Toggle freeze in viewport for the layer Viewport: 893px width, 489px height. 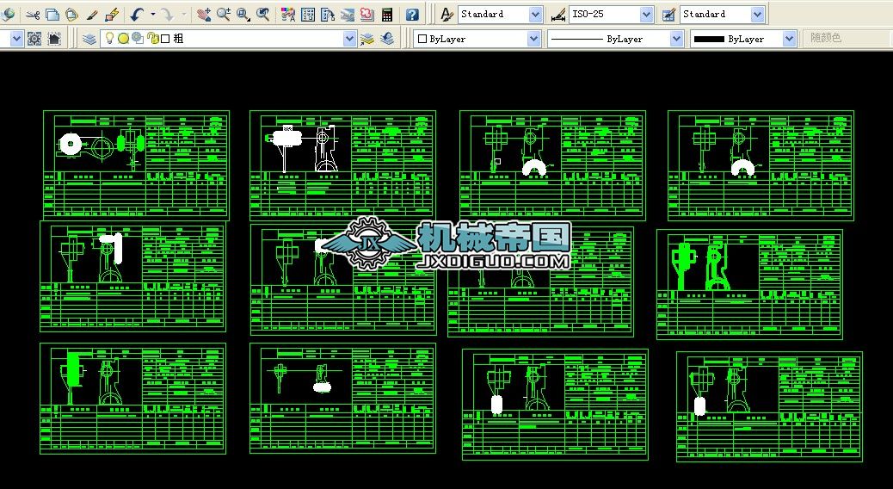click(x=138, y=38)
